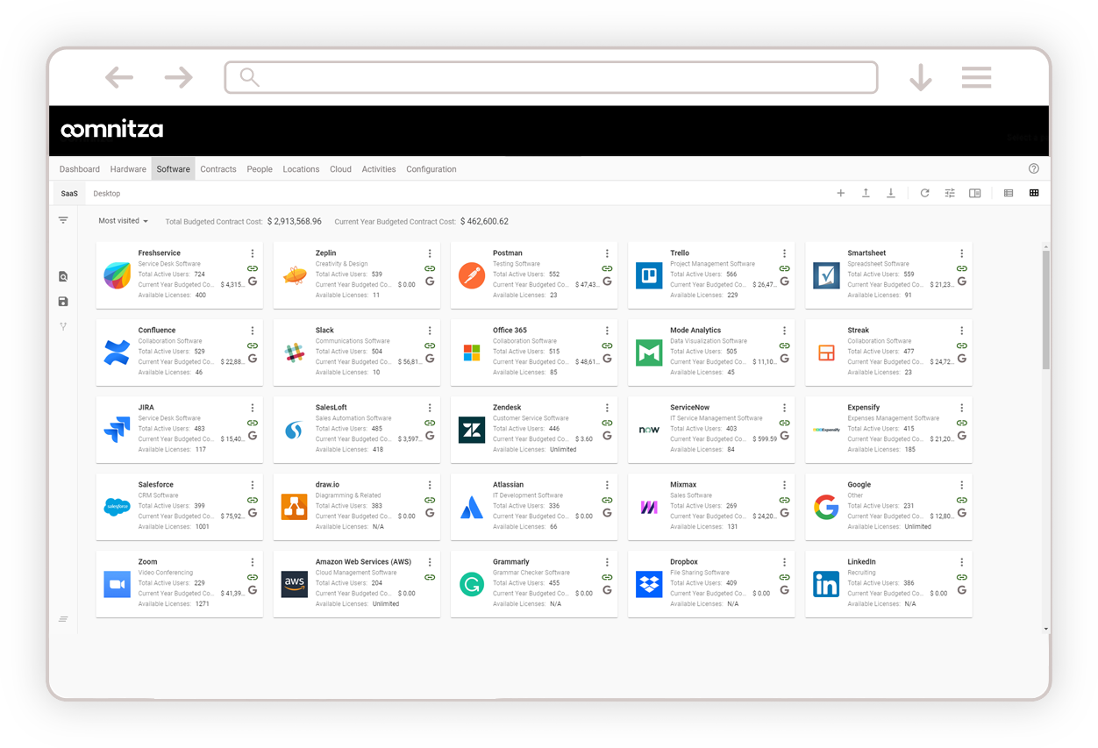
Task: Click the Dropbox logo thumbnail
Action: click(649, 584)
